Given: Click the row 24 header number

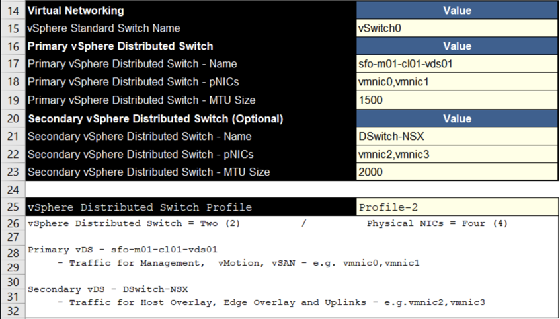Looking at the screenshot, I should (x=12, y=190).
